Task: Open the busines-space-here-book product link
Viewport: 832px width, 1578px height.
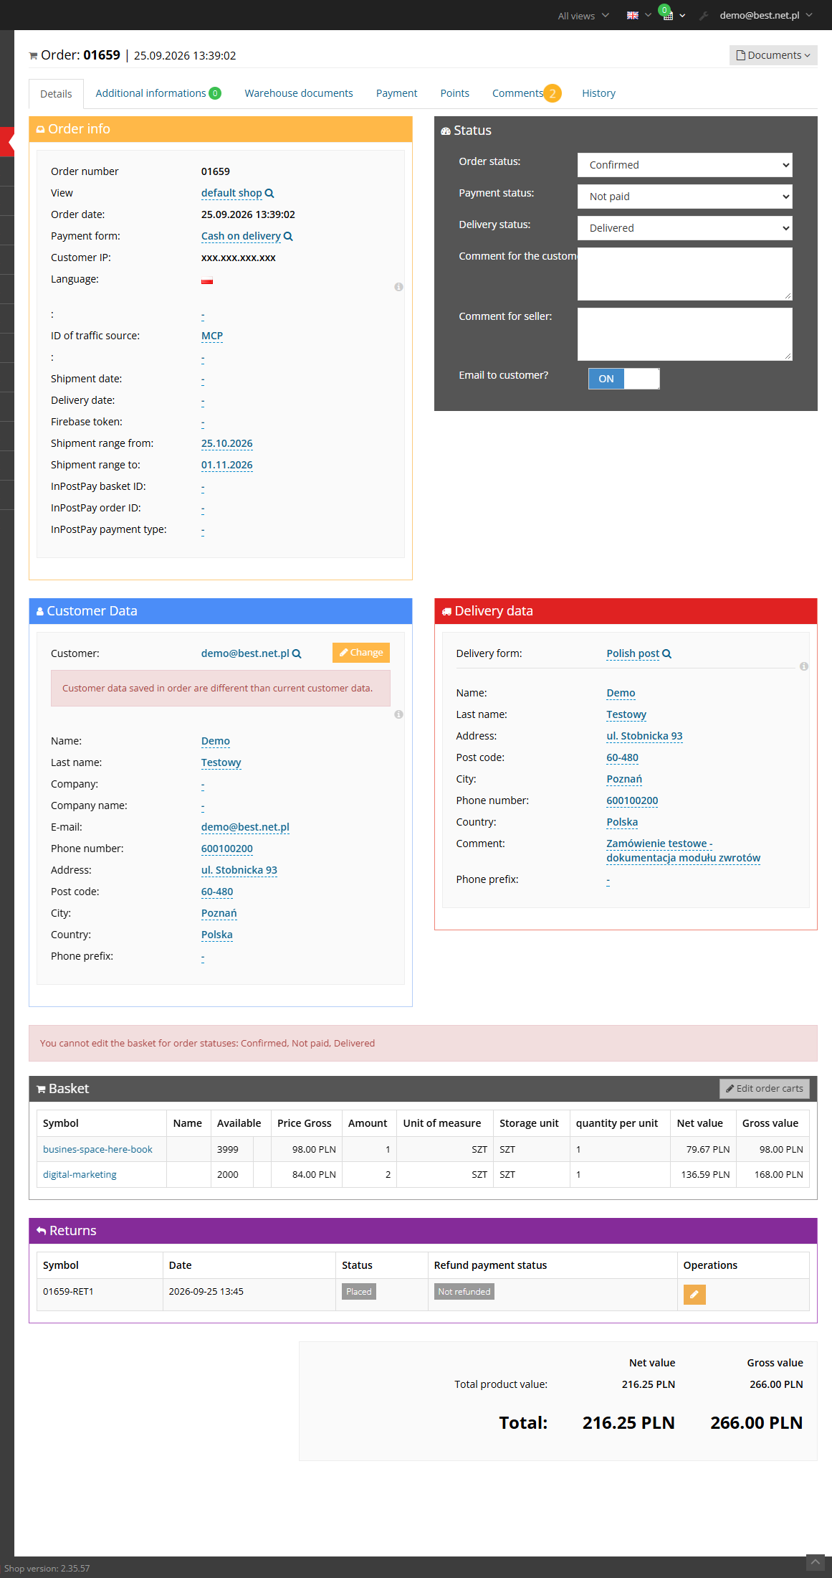Action: pyautogui.click(x=97, y=1149)
